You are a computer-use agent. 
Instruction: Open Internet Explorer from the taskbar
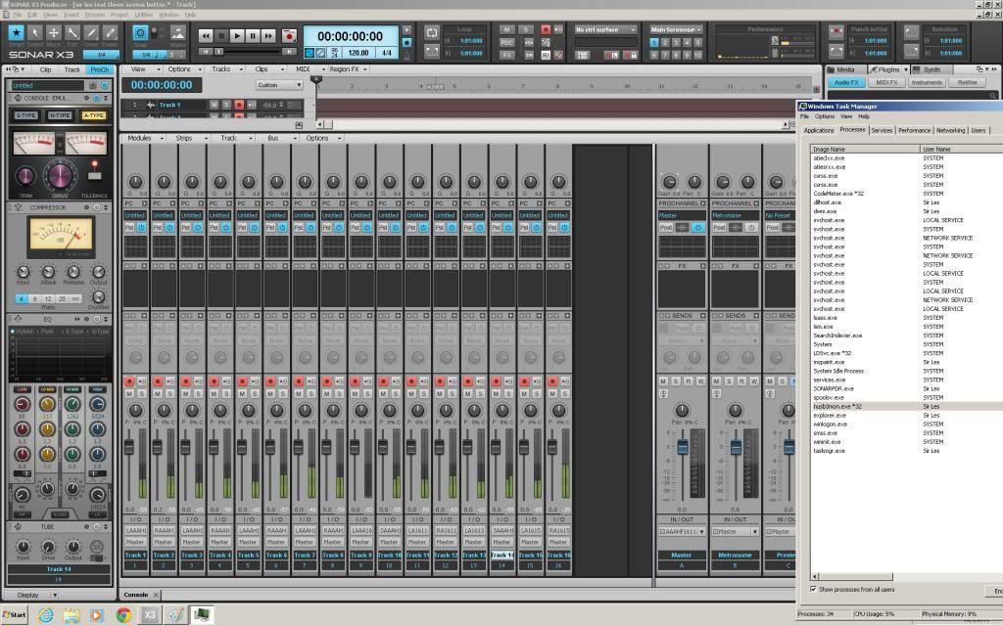click(45, 615)
